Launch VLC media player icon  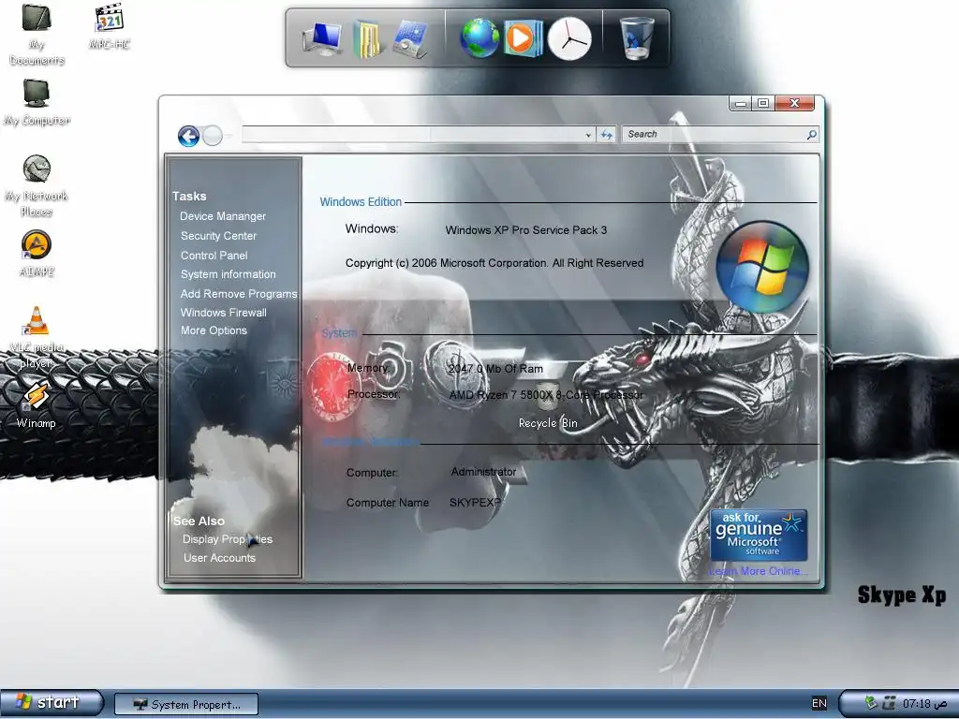37,337
